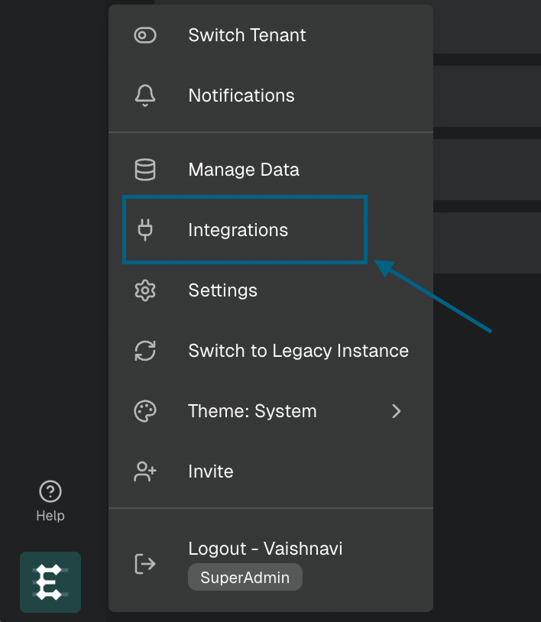Click the Settings gear icon
The image size is (541, 622).
click(x=145, y=290)
